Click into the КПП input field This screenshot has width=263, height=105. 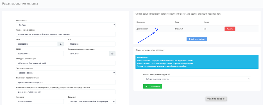click(x=92, y=44)
